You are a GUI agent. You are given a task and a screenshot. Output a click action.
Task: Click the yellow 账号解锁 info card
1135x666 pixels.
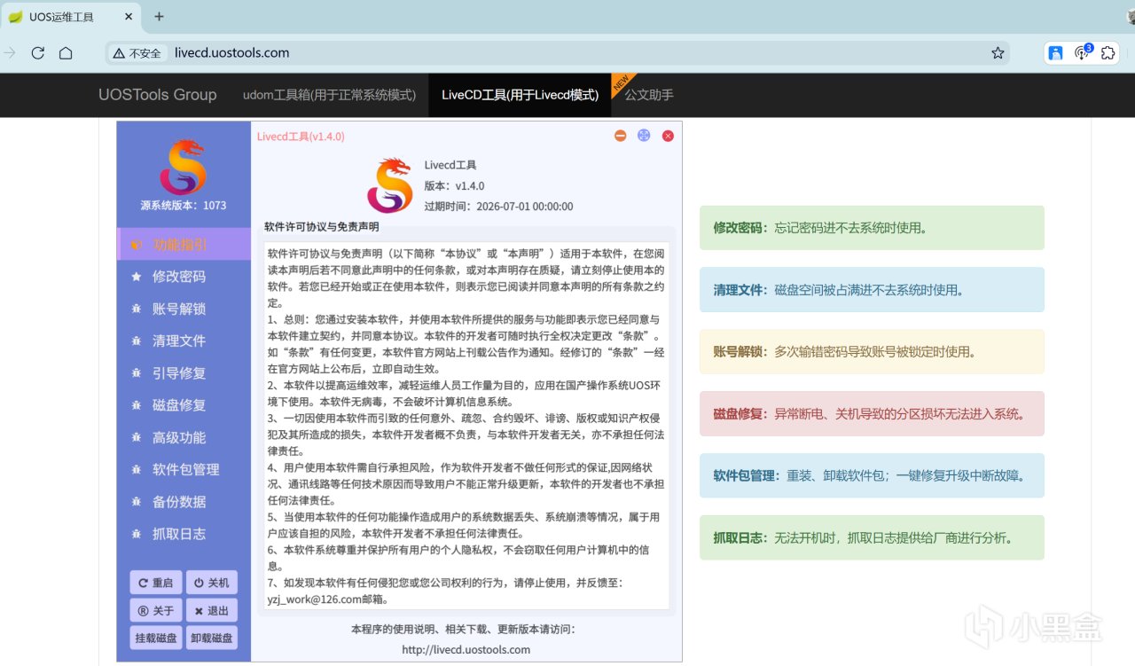click(872, 352)
